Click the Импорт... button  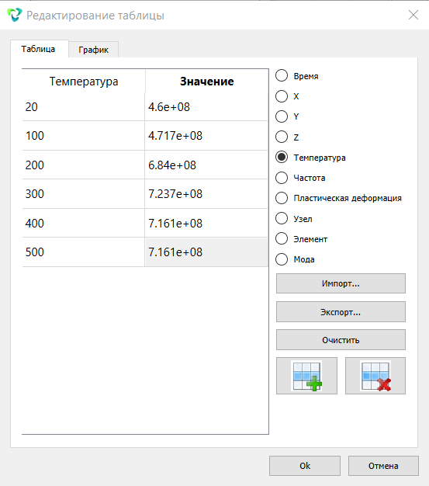tap(341, 283)
